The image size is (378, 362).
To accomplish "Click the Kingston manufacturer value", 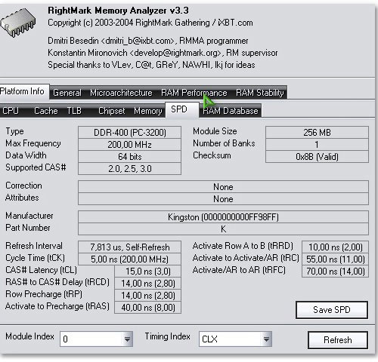I will [223, 216].
